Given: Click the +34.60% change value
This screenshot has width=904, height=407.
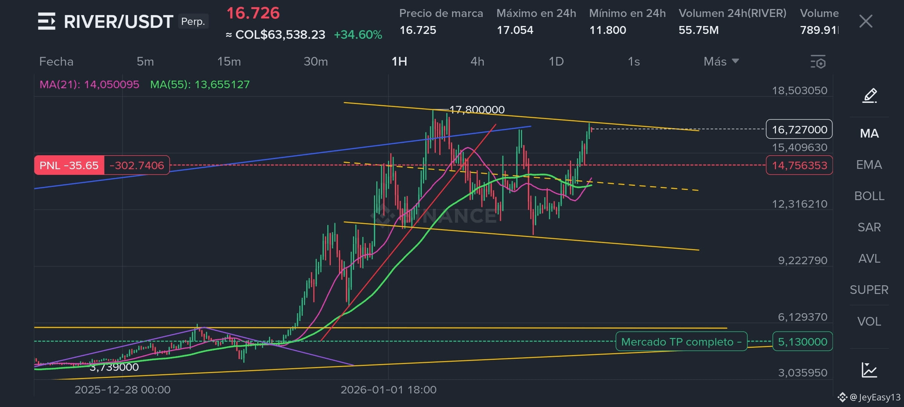Looking at the screenshot, I should tap(358, 35).
